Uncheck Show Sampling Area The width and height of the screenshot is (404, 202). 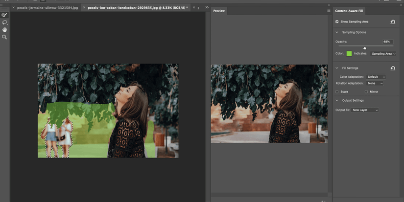(337, 22)
